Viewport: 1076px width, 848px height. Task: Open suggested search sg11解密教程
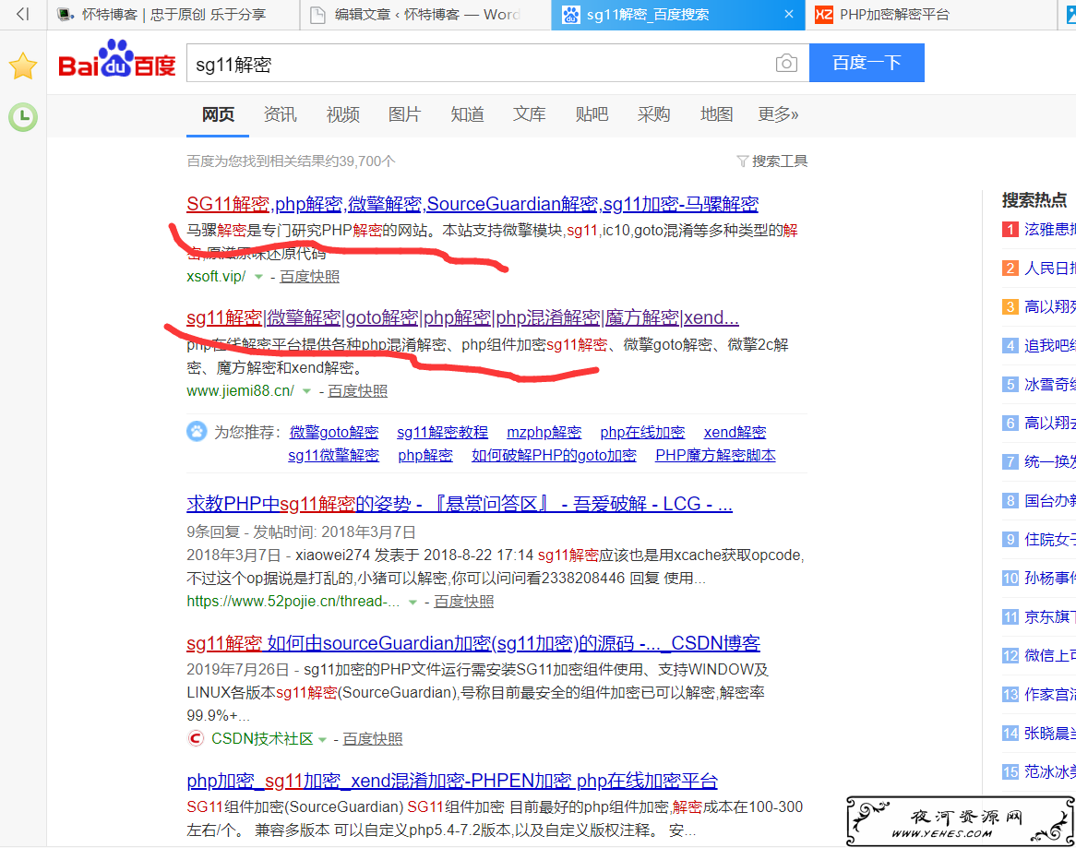(443, 432)
